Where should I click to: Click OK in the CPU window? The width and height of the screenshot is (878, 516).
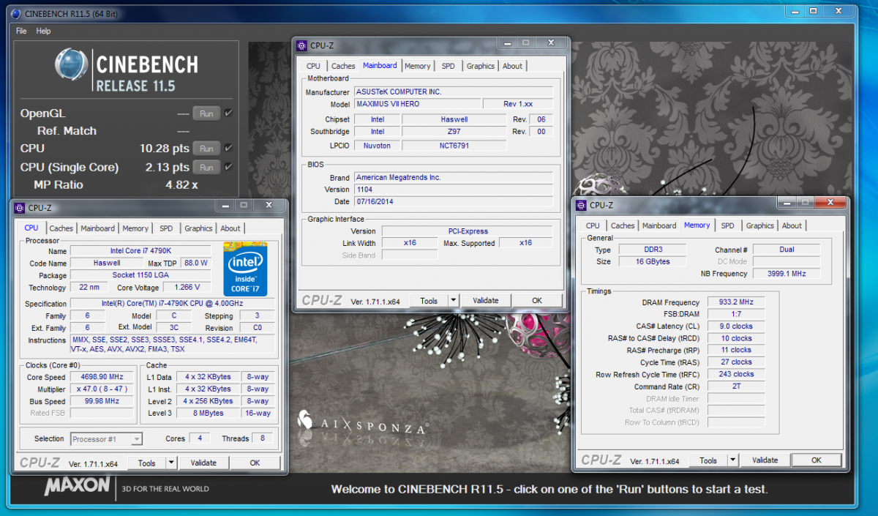[x=255, y=463]
